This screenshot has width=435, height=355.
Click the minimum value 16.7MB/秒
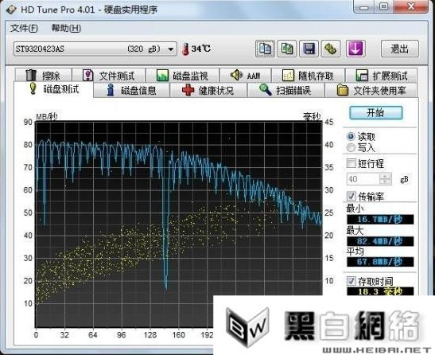click(380, 220)
